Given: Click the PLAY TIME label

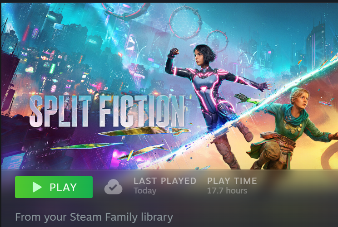Looking at the screenshot, I should (x=232, y=181).
